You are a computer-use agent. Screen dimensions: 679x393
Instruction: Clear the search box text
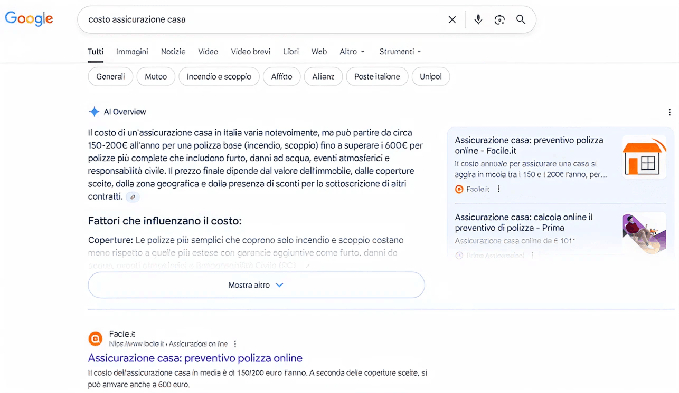point(452,19)
